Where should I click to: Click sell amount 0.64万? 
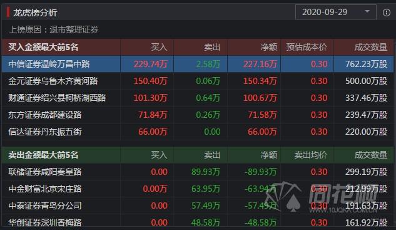click(x=208, y=98)
